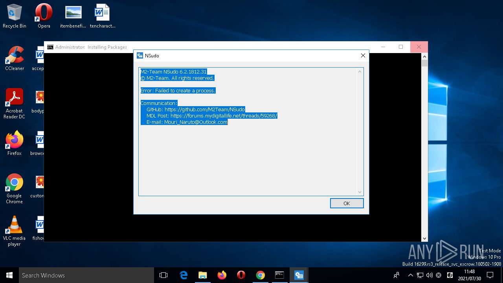Select the fisho... Word document on desktop
This screenshot has width=503, height=283.
(x=38, y=228)
